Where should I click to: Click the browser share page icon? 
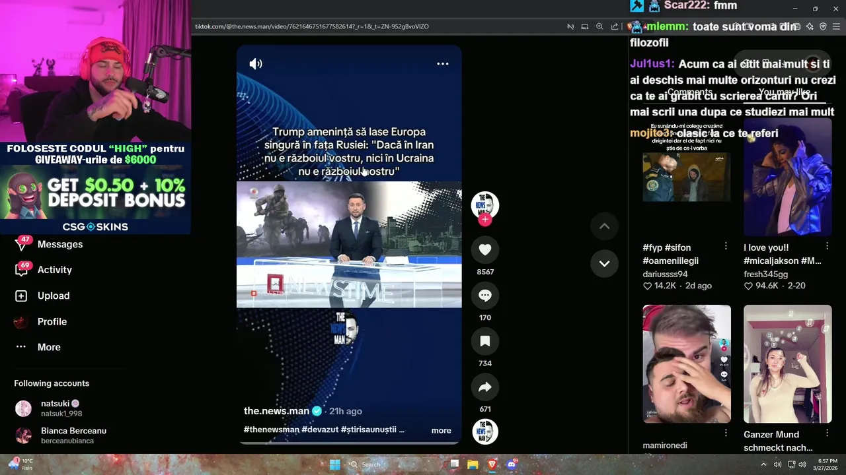point(615,26)
